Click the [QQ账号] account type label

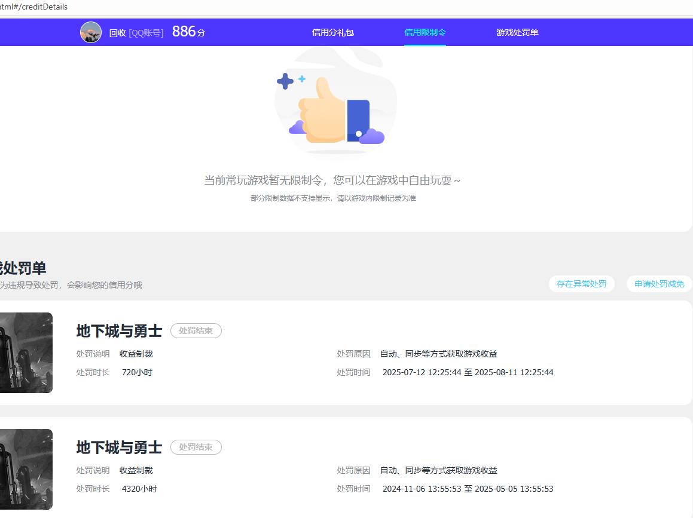point(146,33)
